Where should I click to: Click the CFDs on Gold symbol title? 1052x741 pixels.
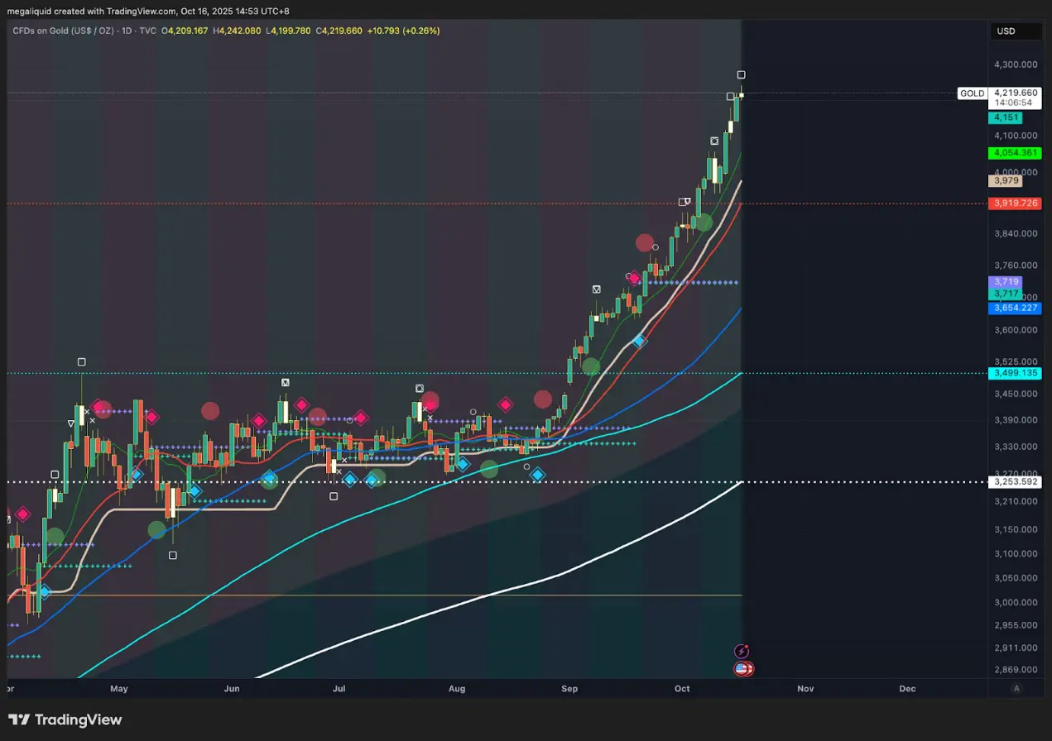(x=63, y=31)
